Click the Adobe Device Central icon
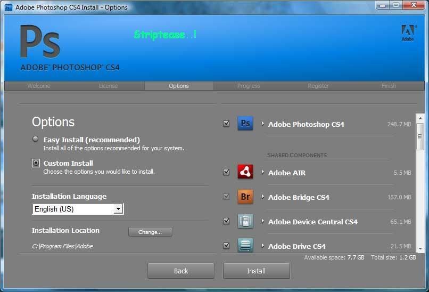 pyautogui.click(x=245, y=221)
